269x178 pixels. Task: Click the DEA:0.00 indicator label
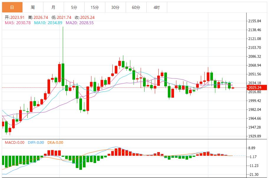click(x=55, y=143)
